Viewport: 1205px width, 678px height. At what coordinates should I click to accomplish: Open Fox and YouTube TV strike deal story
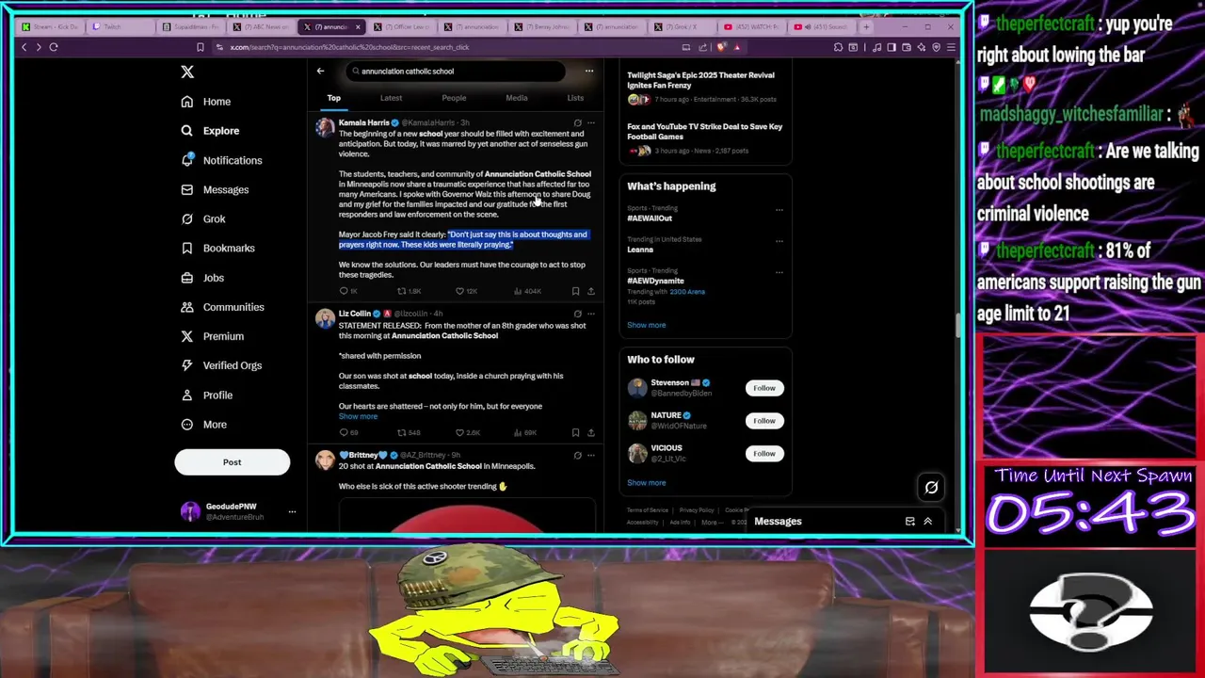(x=705, y=137)
